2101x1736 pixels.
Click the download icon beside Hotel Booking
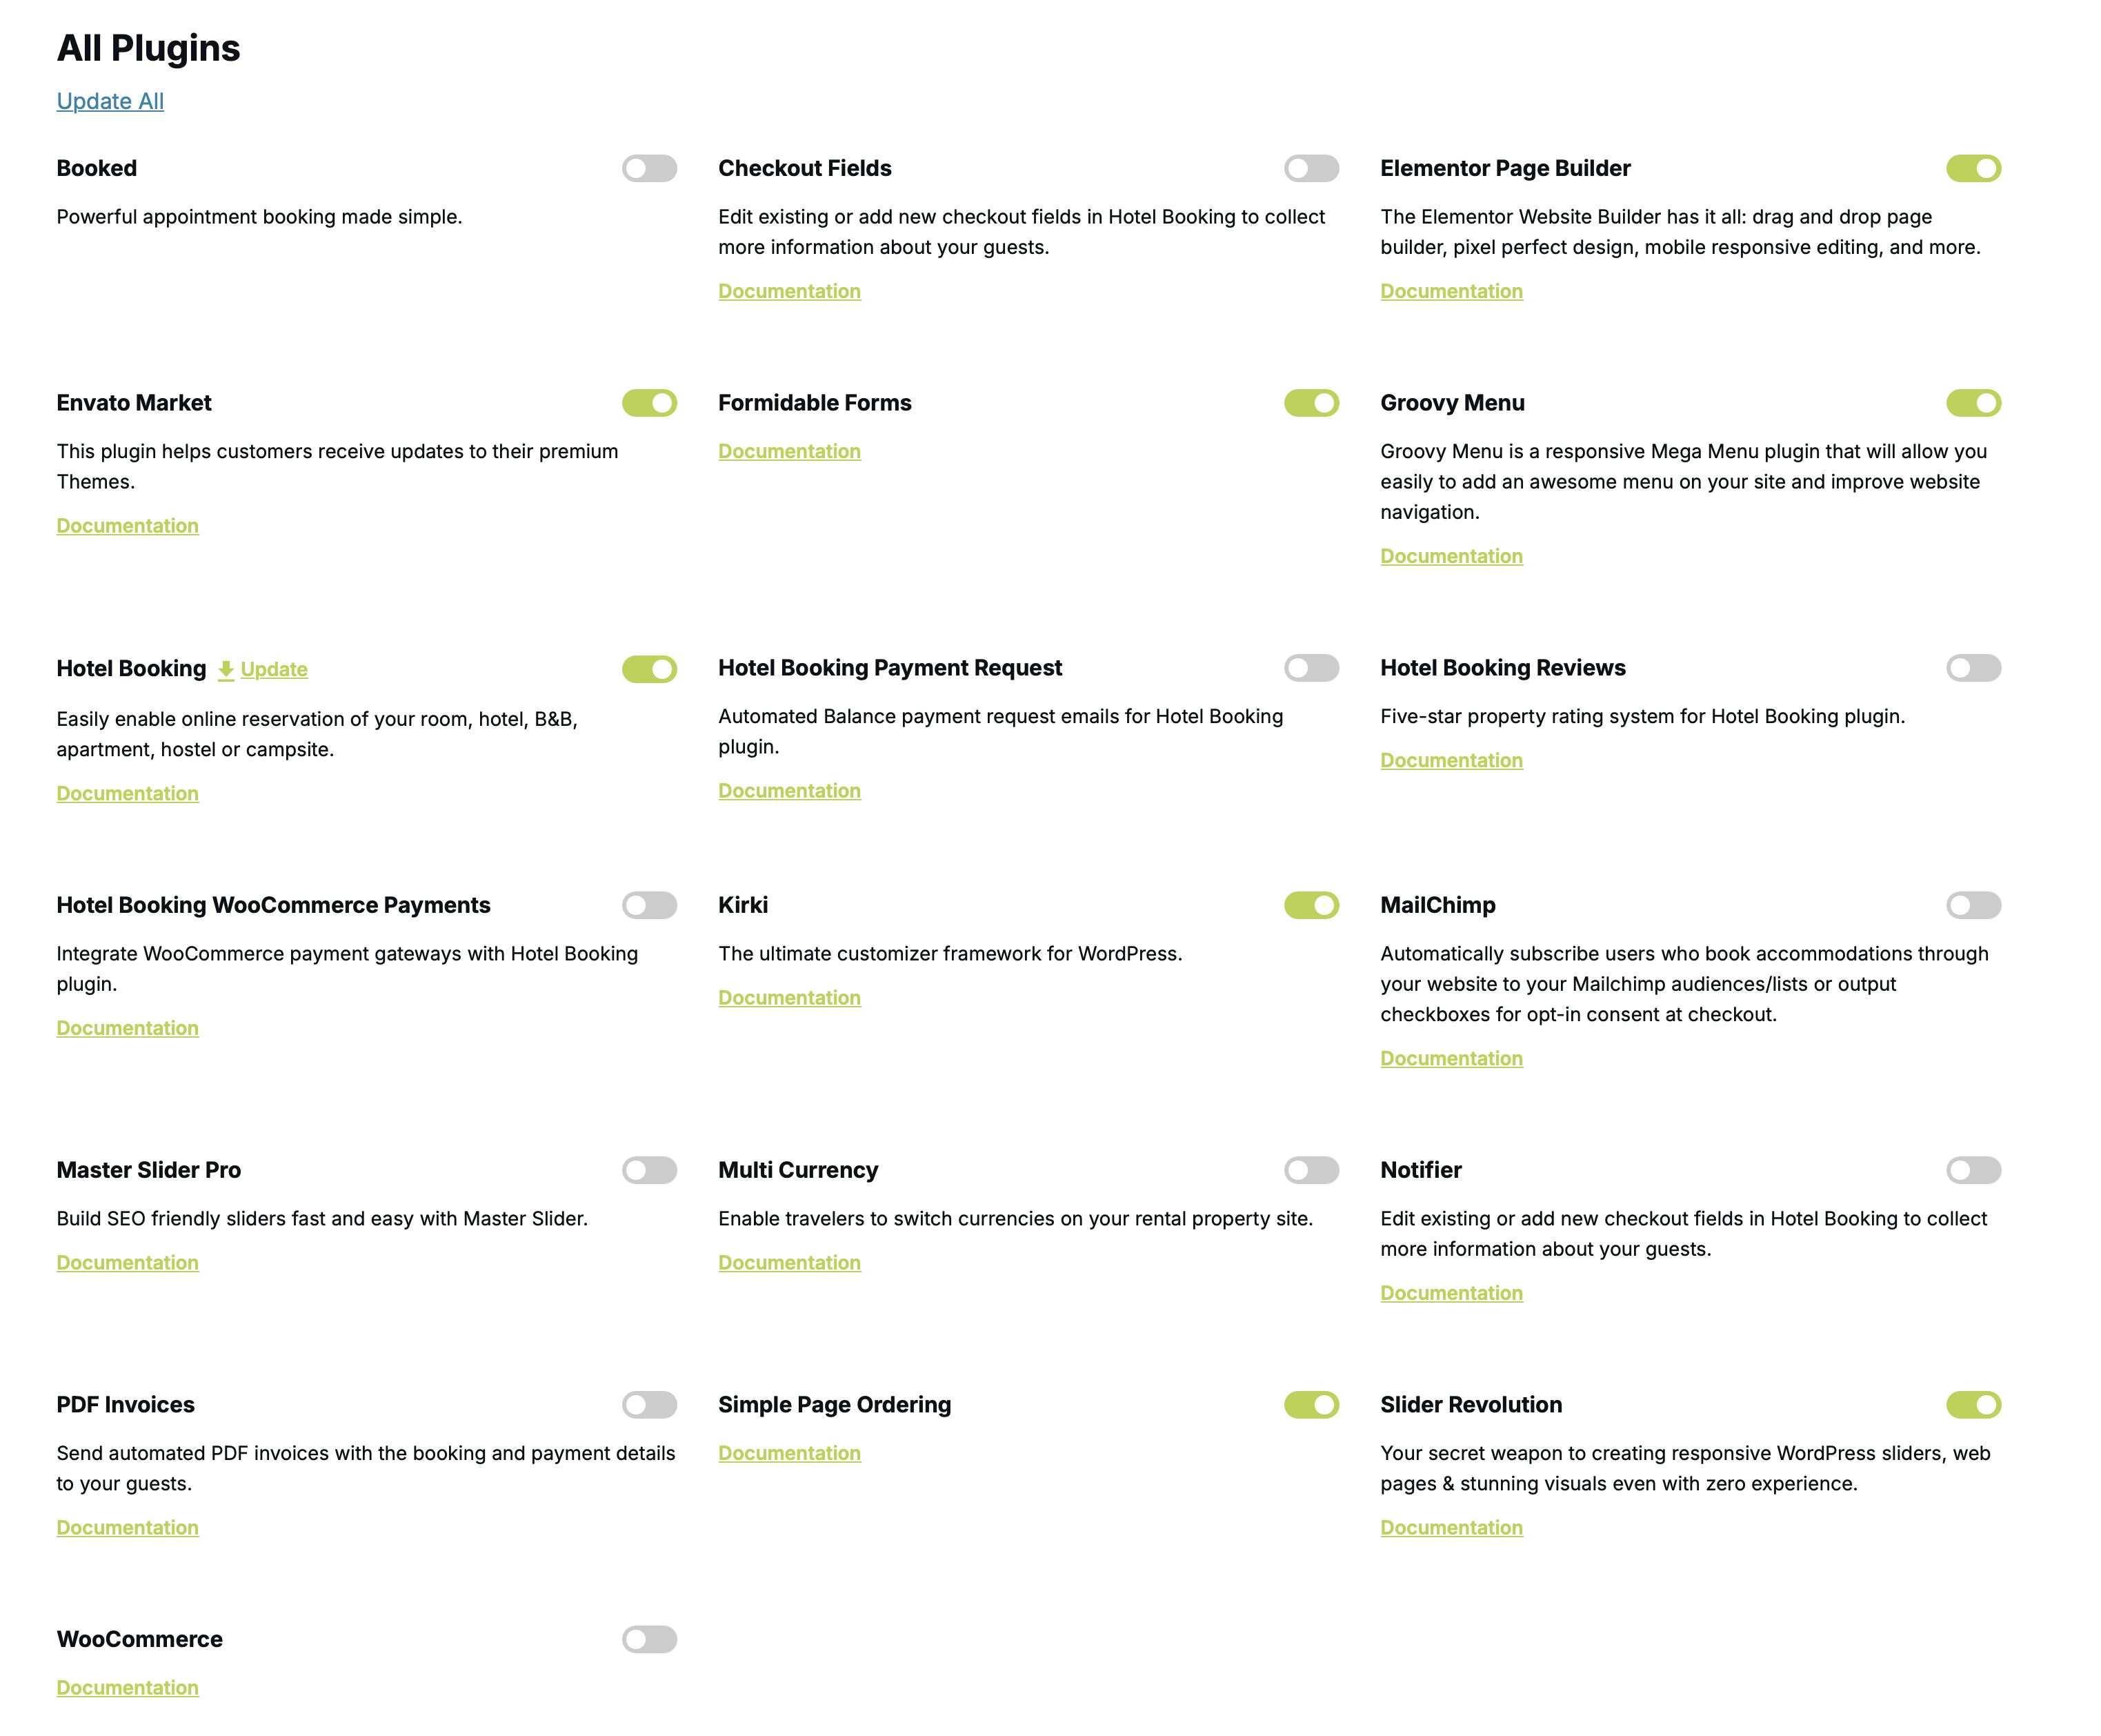226,670
